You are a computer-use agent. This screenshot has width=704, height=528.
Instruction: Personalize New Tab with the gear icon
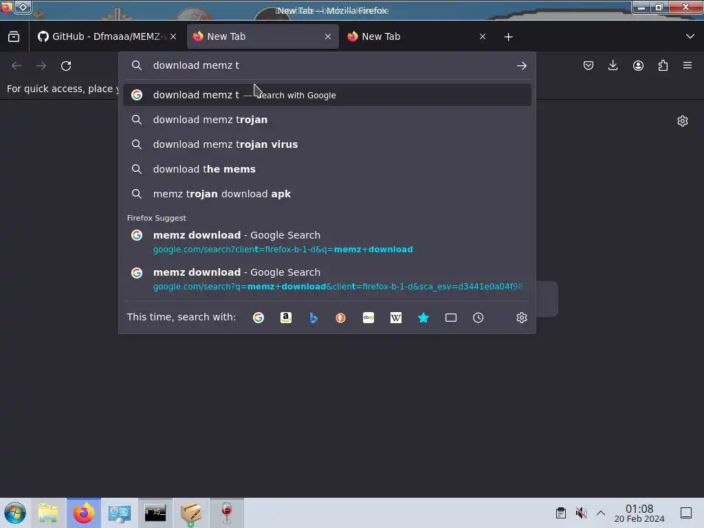683,121
